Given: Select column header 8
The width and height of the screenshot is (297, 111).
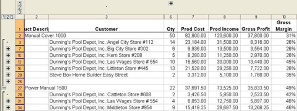Looking at the screenshot, I should click(225, 17).
